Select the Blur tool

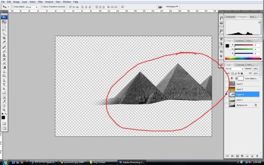[x=4, y=72]
